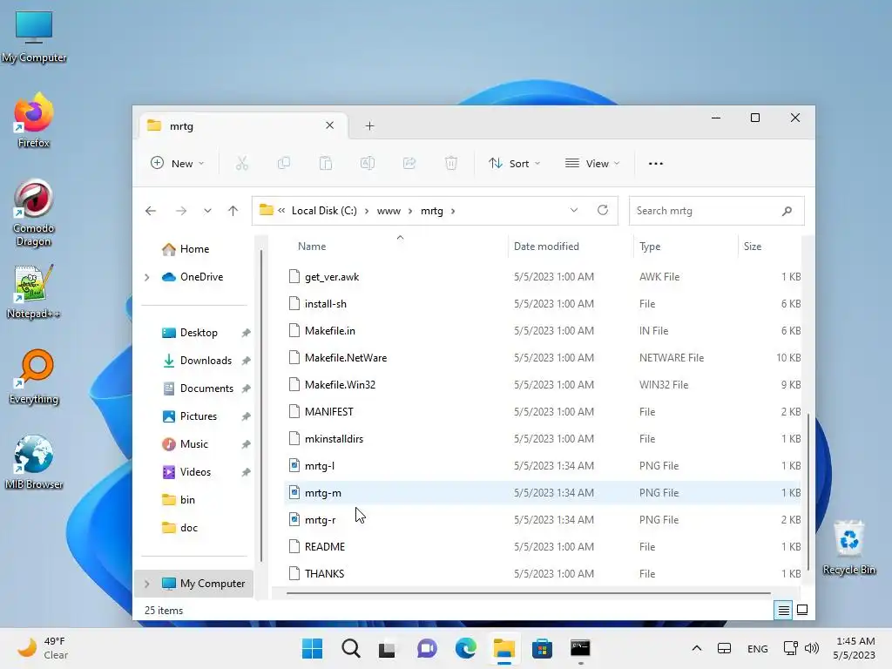
Task: Open My Computer desktop icon
Action: [x=34, y=35]
